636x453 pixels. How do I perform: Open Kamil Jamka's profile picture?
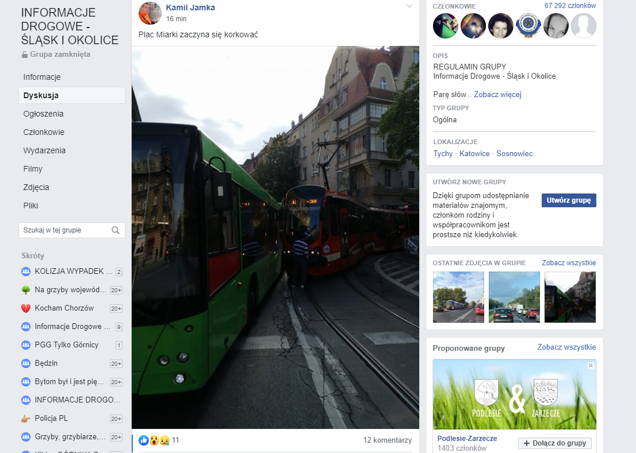pos(150,13)
